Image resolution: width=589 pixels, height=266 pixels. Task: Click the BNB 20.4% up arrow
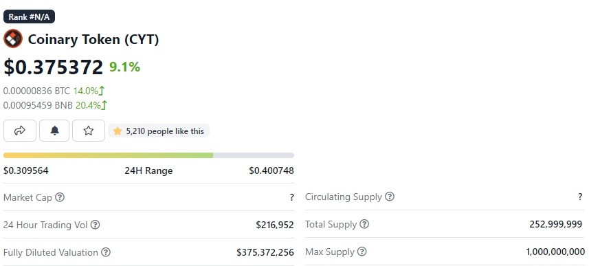click(104, 105)
